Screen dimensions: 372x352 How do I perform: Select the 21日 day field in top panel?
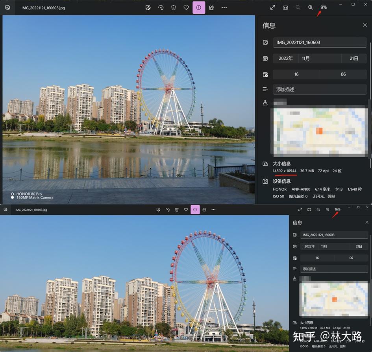point(354,58)
